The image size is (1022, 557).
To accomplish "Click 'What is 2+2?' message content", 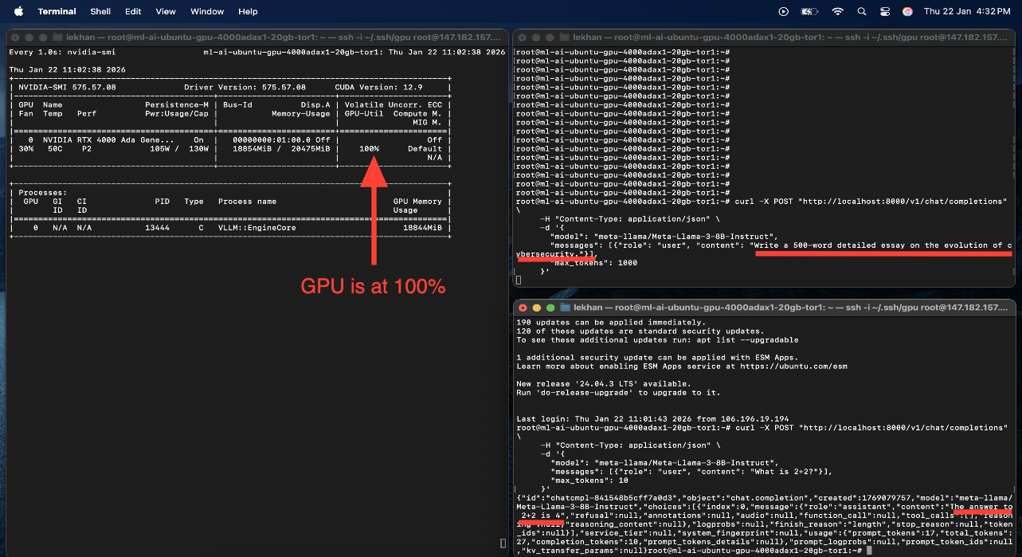I will point(785,472).
